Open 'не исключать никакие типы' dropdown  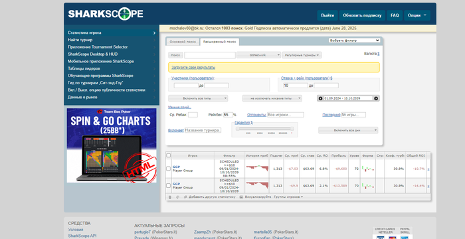(x=272, y=98)
